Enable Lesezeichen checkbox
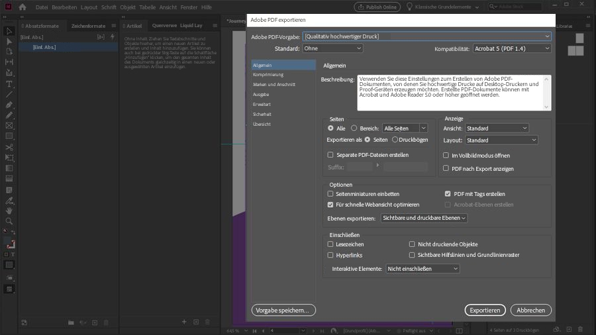 tap(330, 244)
